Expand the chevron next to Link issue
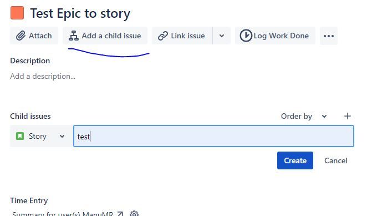This screenshot has width=367, height=216. tap(222, 36)
